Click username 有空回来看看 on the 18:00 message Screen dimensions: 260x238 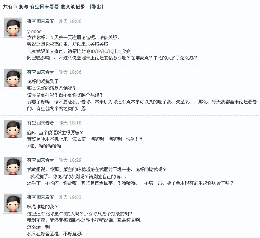[x=41, y=21]
